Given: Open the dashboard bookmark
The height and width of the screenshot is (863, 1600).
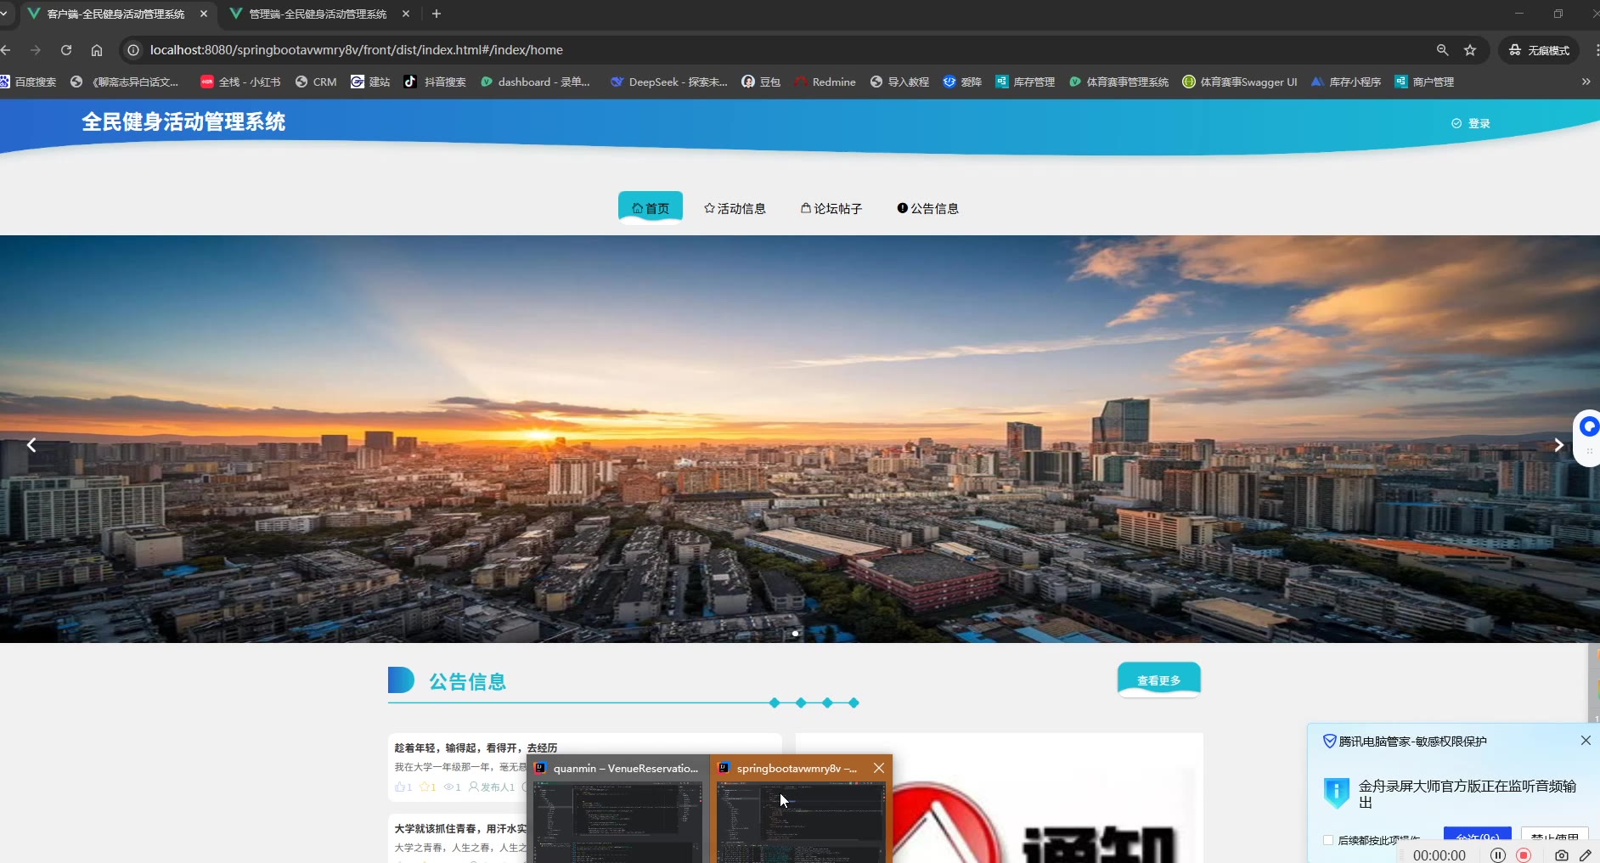Looking at the screenshot, I should pos(535,82).
